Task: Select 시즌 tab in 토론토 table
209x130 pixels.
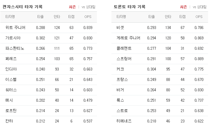Action: click(183, 7)
